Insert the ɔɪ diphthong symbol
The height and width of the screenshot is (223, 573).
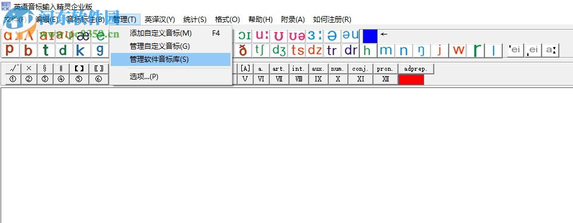(x=244, y=36)
